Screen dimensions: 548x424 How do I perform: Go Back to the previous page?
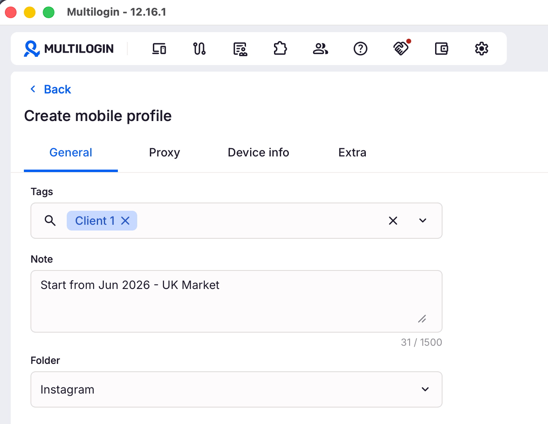point(51,89)
